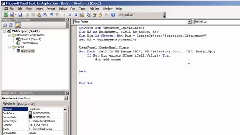Open the View menu
This screenshot has width=240, height=135.
click(x=29, y=9)
